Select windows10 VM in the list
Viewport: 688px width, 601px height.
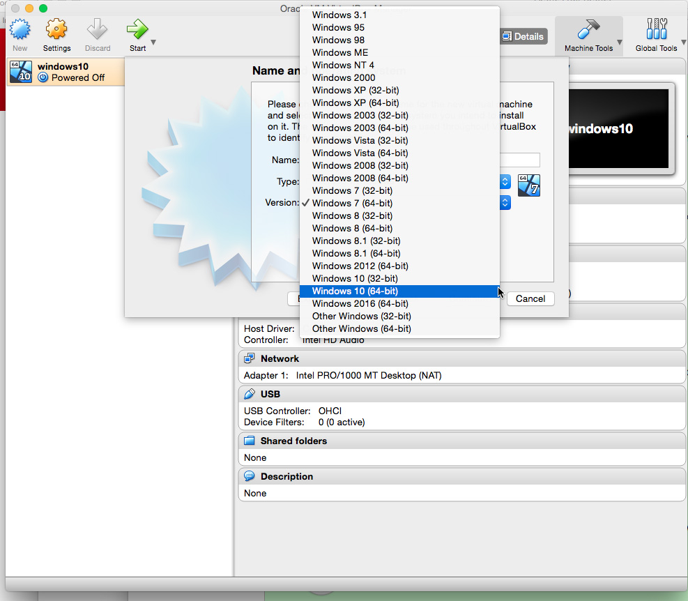(x=66, y=72)
